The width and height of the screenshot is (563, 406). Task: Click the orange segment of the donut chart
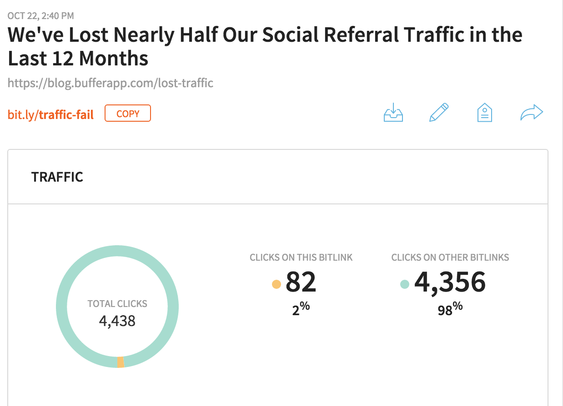pos(120,362)
